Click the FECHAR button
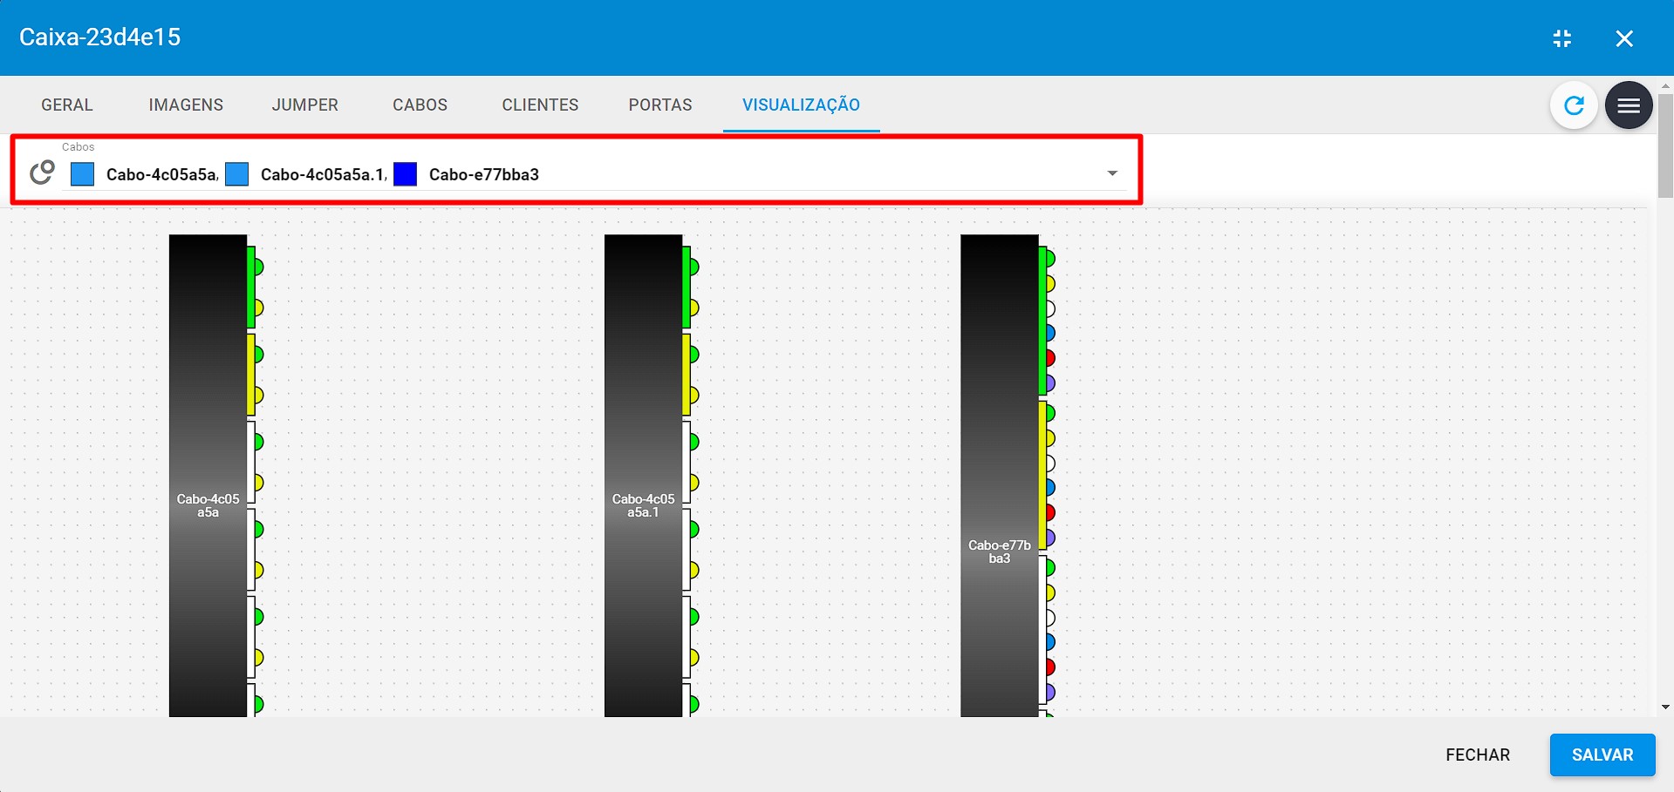 (x=1478, y=755)
